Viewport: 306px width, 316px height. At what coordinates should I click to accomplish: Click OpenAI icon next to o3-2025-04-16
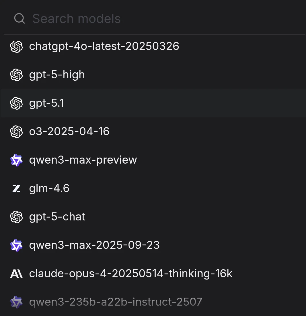[x=16, y=132]
